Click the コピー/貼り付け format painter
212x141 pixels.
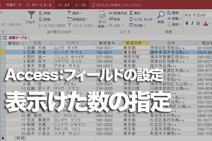pos(11,25)
